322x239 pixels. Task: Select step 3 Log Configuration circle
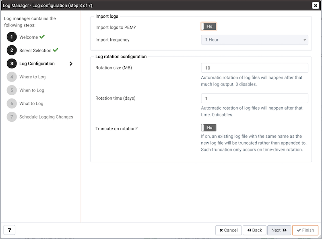(12, 63)
